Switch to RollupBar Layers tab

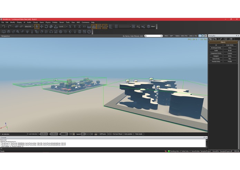pos(231,39)
